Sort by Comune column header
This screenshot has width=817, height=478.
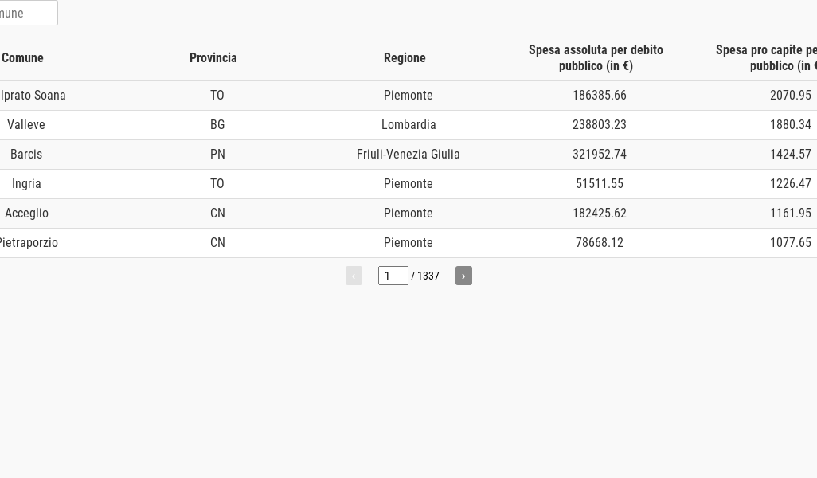tap(22, 58)
